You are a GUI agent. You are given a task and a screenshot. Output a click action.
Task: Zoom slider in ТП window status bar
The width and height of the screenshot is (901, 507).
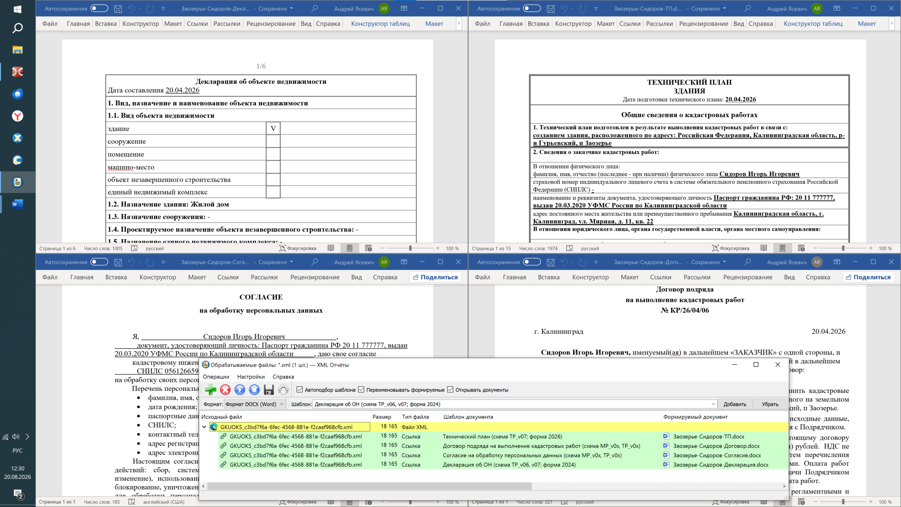pos(843,248)
